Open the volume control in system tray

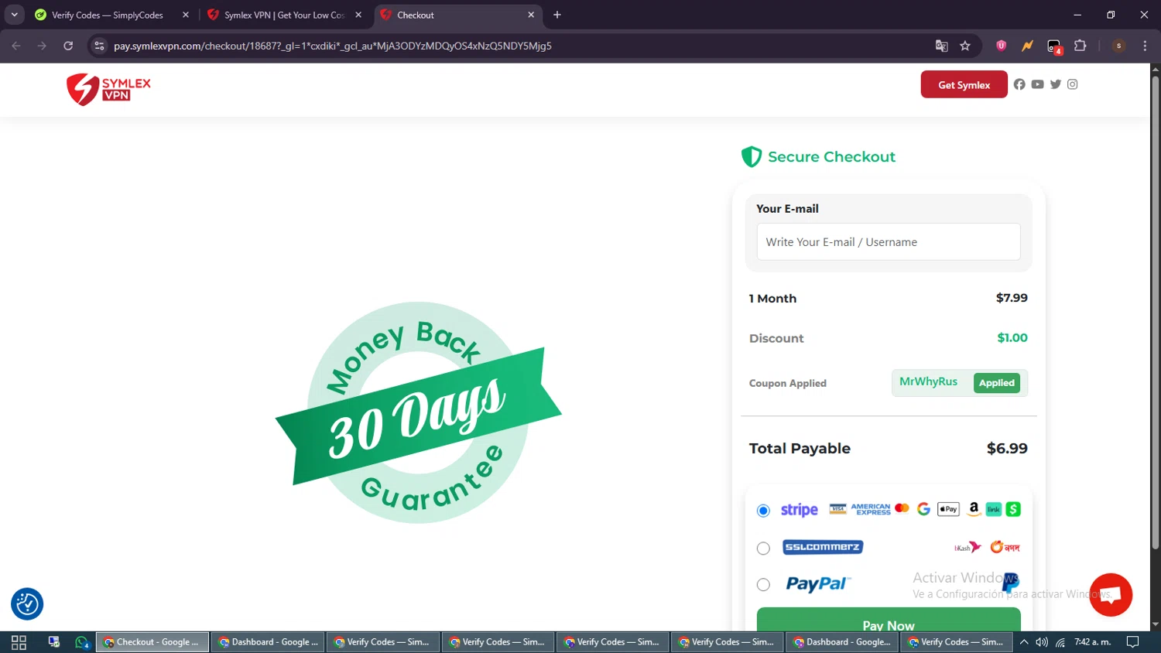1042,642
